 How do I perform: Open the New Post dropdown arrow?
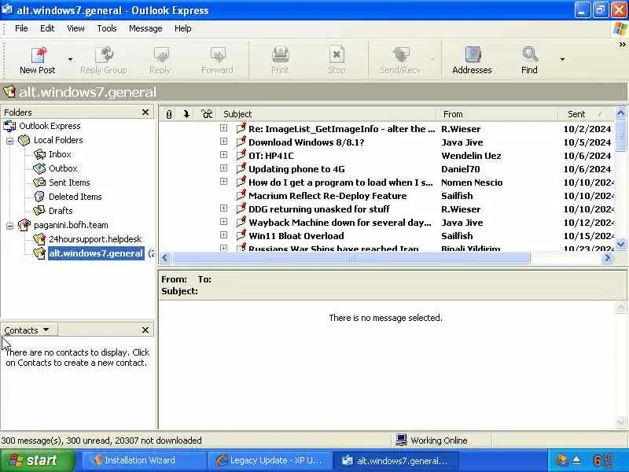coord(70,60)
